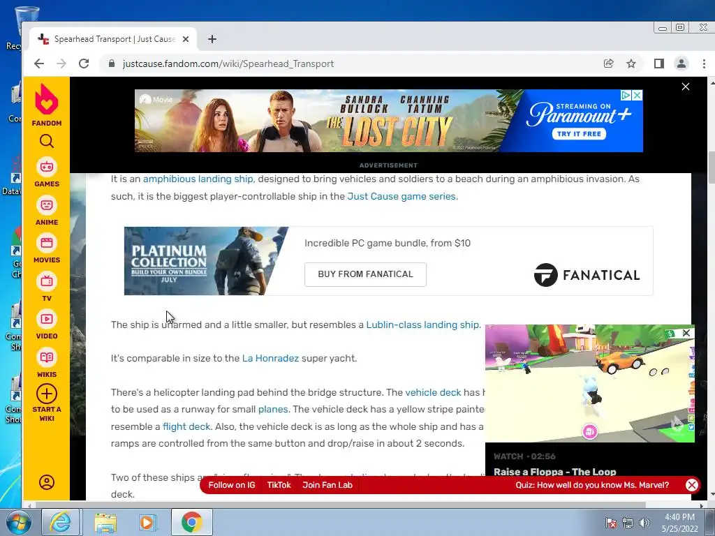Open the Chrome profile avatar
Viewport: 715px width, 536px height.
point(681,64)
